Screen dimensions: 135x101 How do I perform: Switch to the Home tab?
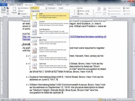pos(12,5)
